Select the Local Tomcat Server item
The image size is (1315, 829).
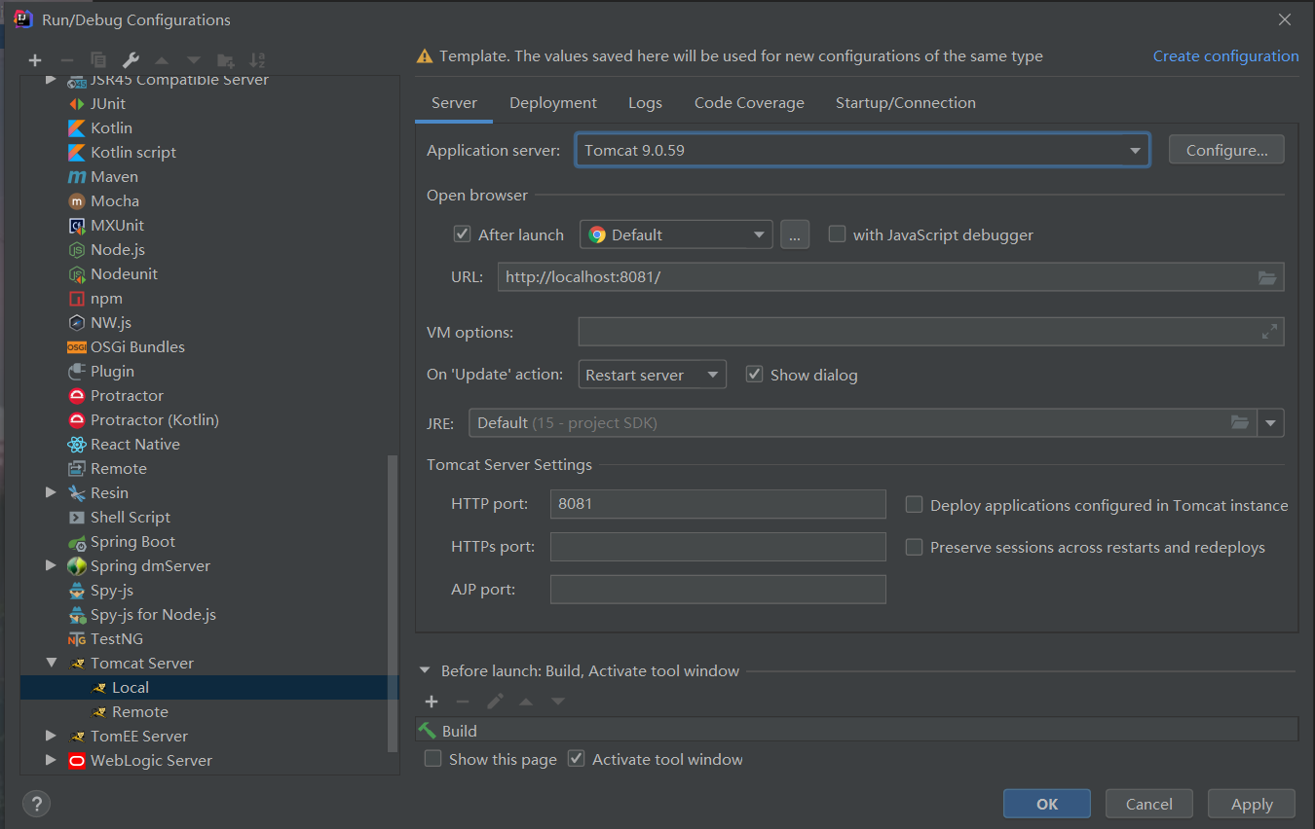tap(209, 687)
